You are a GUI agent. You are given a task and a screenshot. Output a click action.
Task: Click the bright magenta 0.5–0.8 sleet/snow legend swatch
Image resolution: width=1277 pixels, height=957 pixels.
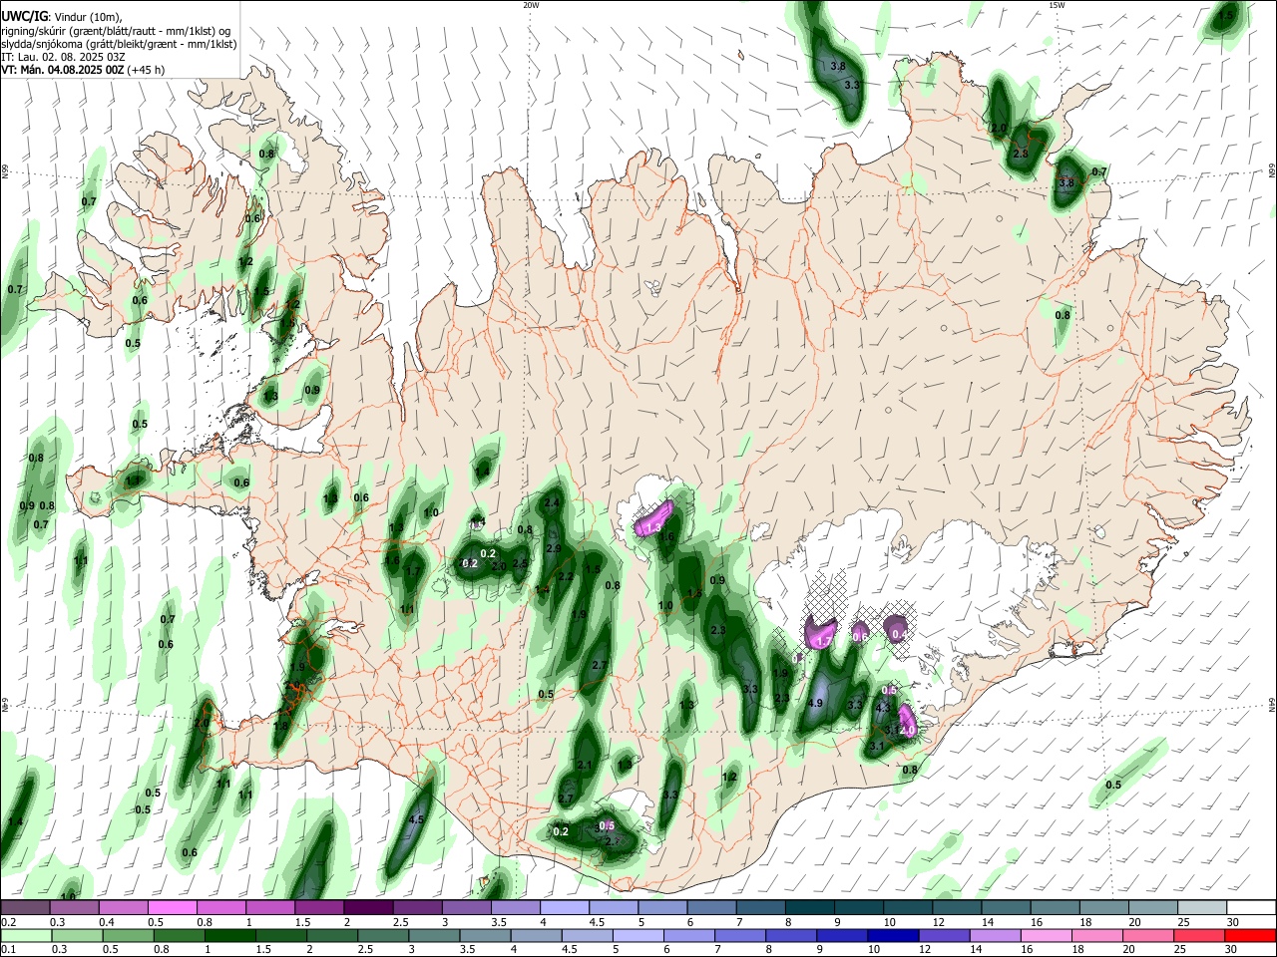tap(172, 908)
